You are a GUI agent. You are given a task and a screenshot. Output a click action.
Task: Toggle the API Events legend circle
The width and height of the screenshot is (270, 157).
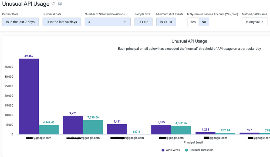coord(163,150)
